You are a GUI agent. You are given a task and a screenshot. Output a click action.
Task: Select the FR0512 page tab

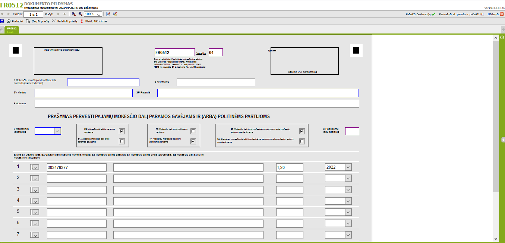[x=11, y=29]
